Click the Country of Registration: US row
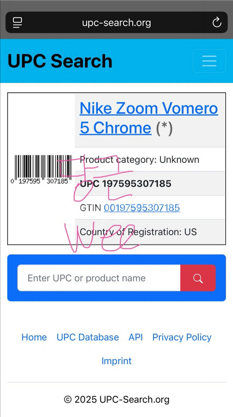This screenshot has height=417, width=233. pyautogui.click(x=150, y=232)
